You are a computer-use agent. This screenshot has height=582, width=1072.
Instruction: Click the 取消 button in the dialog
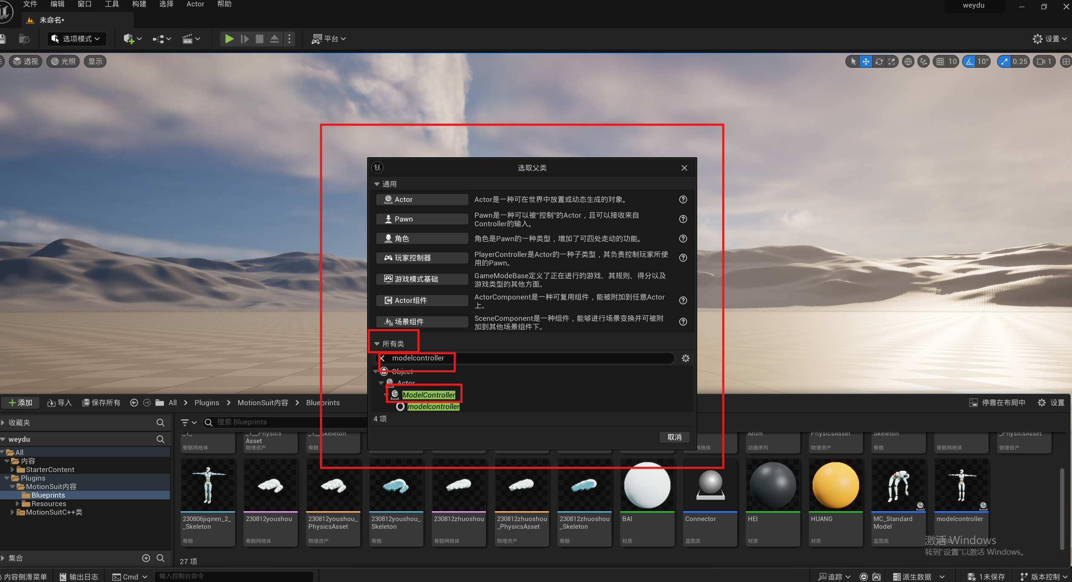click(x=674, y=437)
